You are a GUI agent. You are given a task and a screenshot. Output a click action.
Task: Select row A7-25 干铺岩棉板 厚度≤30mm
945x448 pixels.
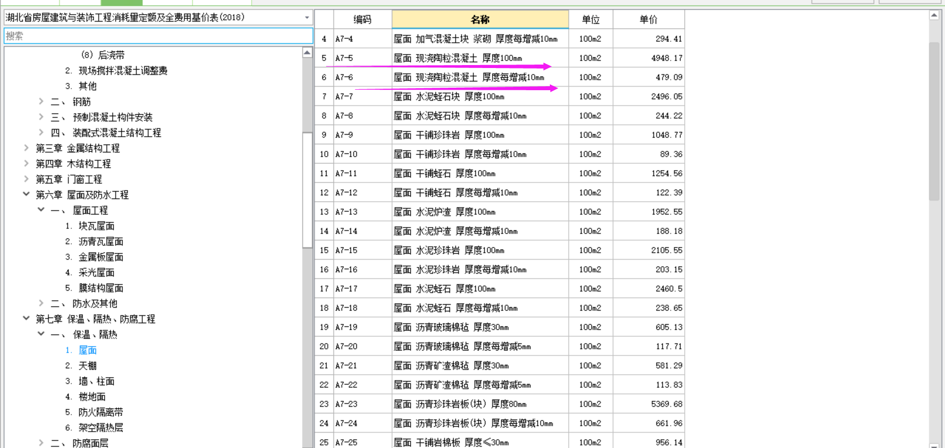click(x=500, y=441)
